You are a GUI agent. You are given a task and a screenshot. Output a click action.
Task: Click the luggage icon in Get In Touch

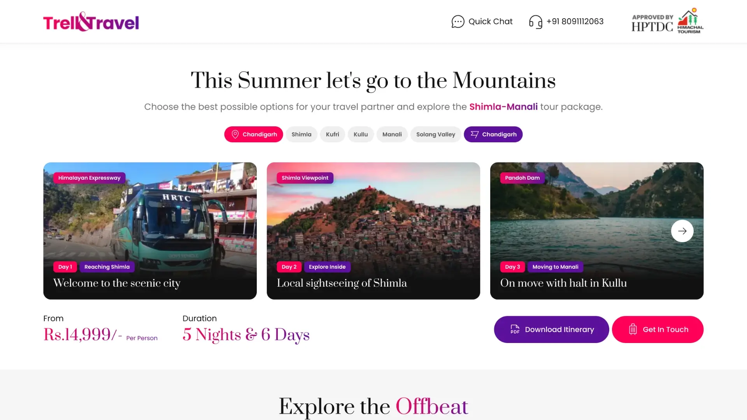(633, 329)
